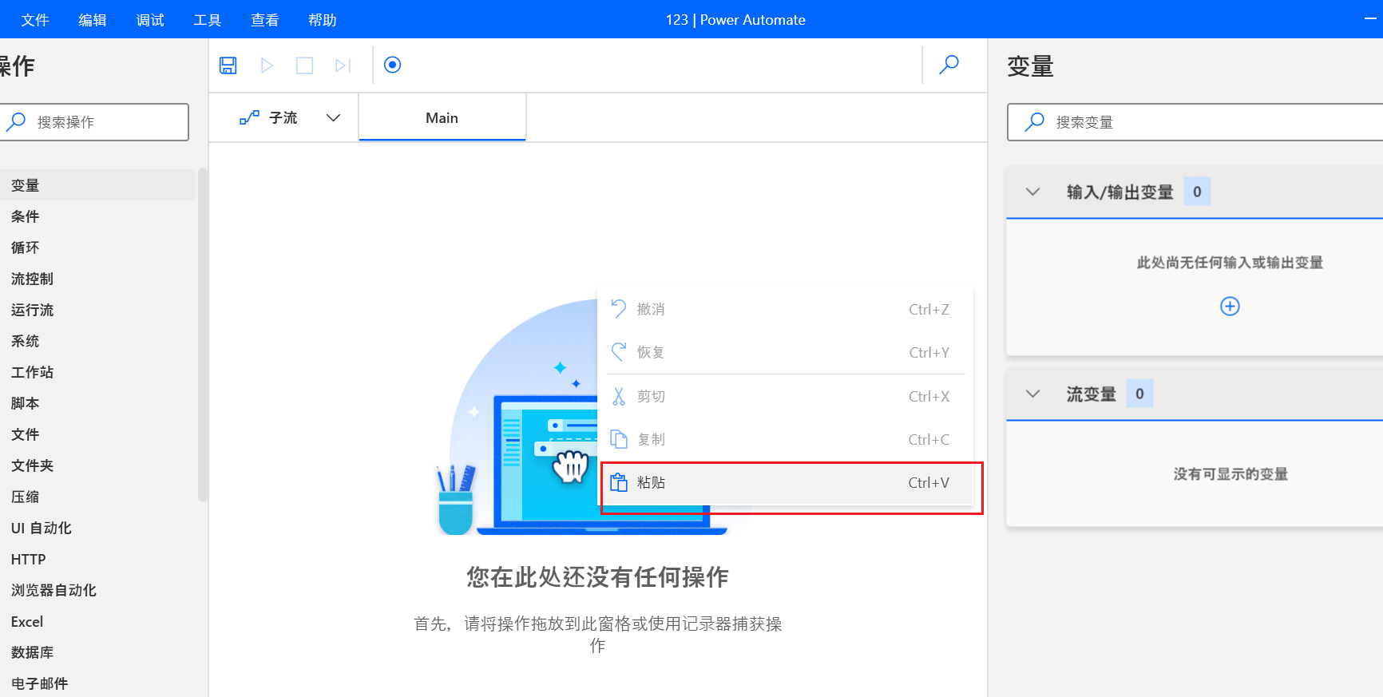Open the 查看 menu

pos(265,20)
